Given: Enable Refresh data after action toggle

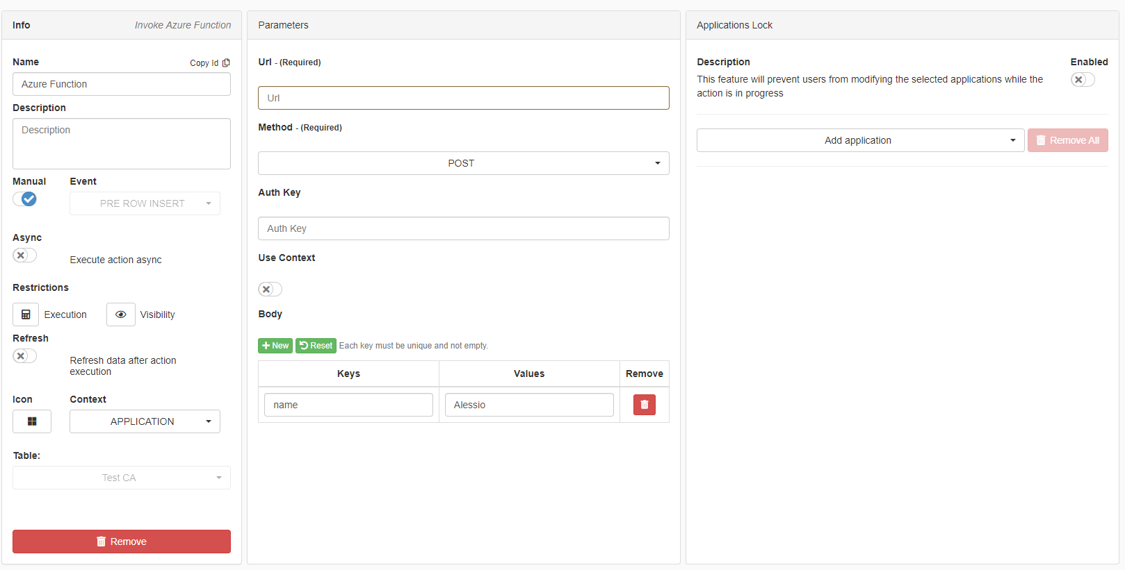Looking at the screenshot, I should (25, 356).
